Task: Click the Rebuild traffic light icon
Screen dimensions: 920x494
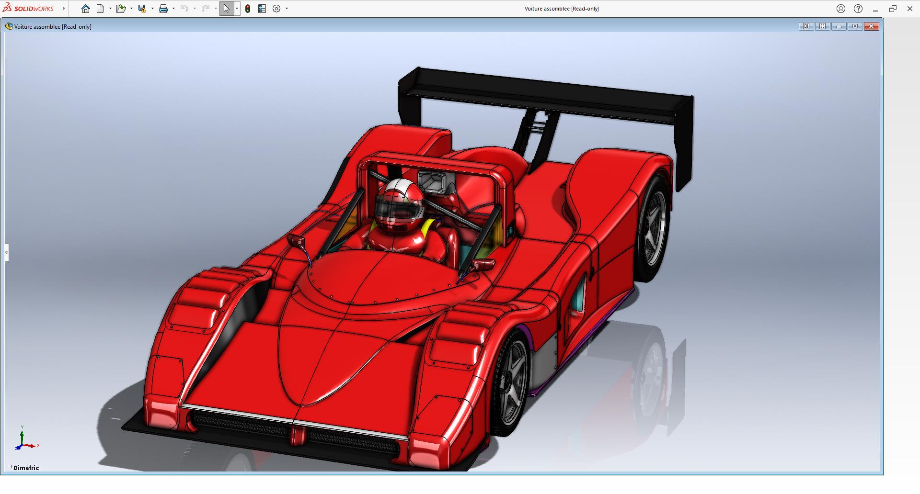Action: click(x=248, y=9)
